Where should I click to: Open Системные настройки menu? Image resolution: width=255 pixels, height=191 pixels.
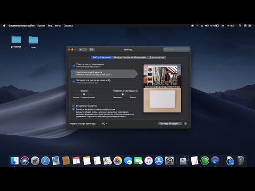[21, 25]
